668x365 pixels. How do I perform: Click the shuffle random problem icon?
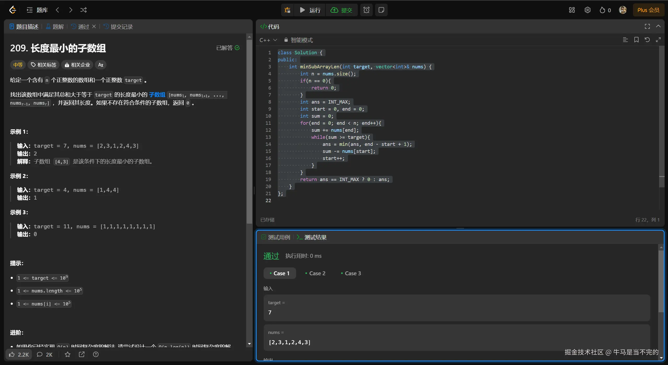(x=84, y=10)
